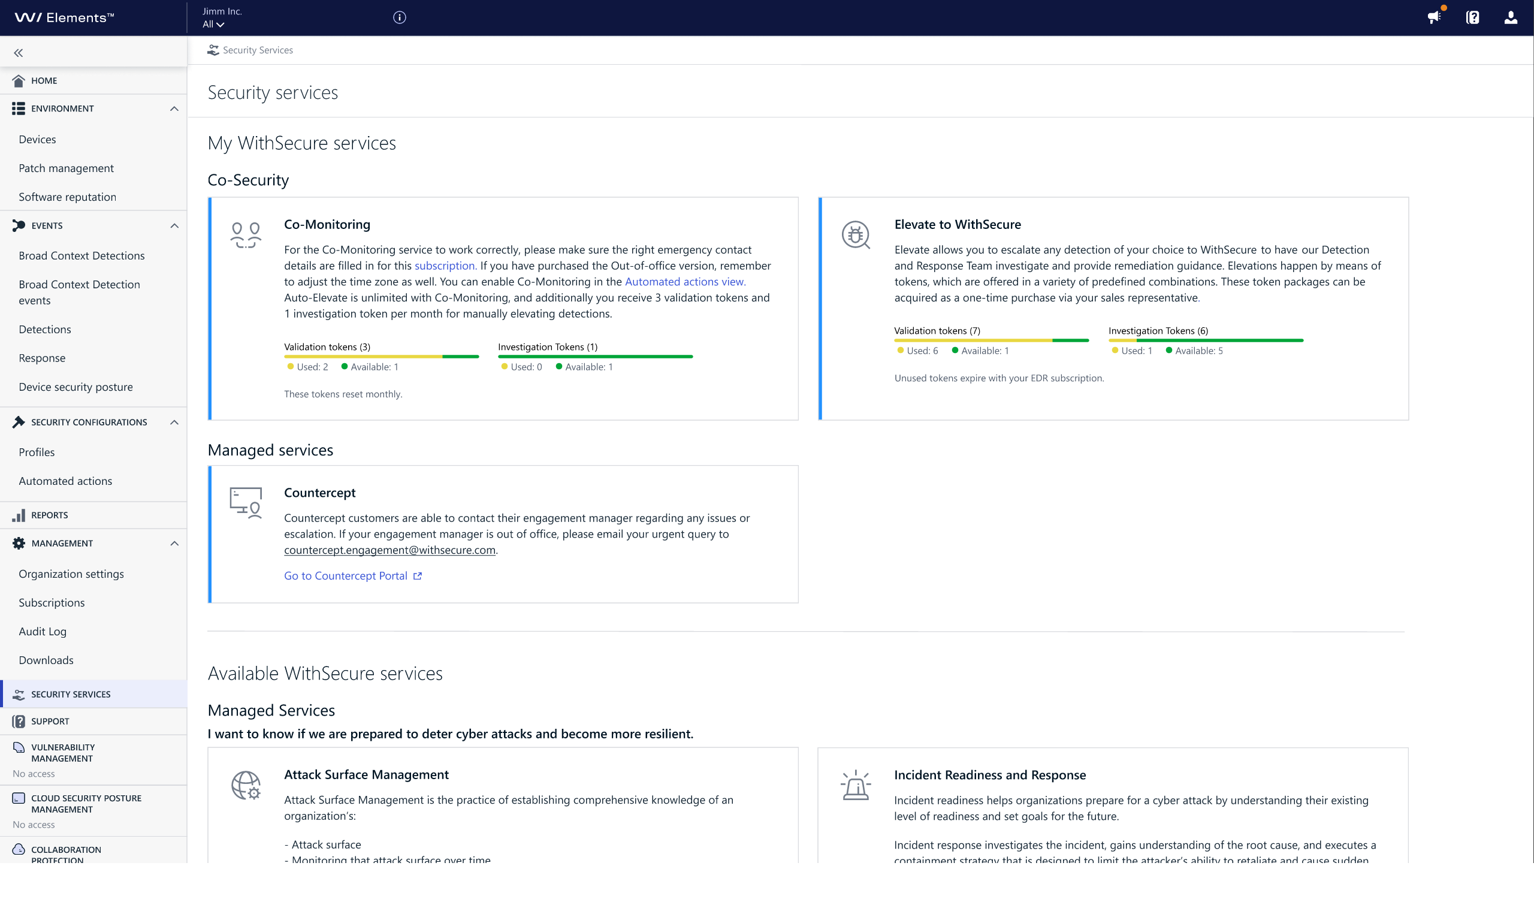The width and height of the screenshot is (1534, 899).
Task: Open the info icon in the top bar
Action: tap(399, 17)
